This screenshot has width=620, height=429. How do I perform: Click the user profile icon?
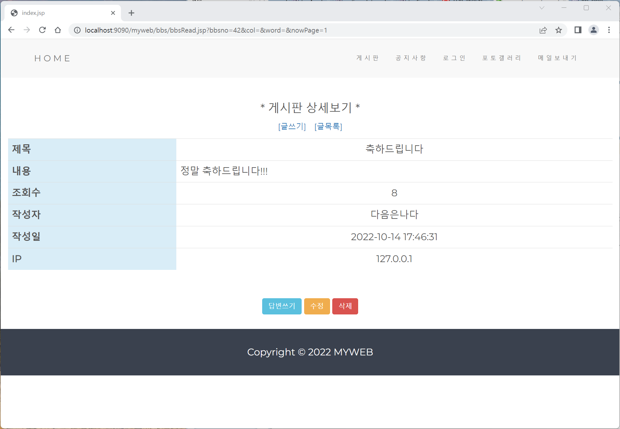pyautogui.click(x=594, y=30)
